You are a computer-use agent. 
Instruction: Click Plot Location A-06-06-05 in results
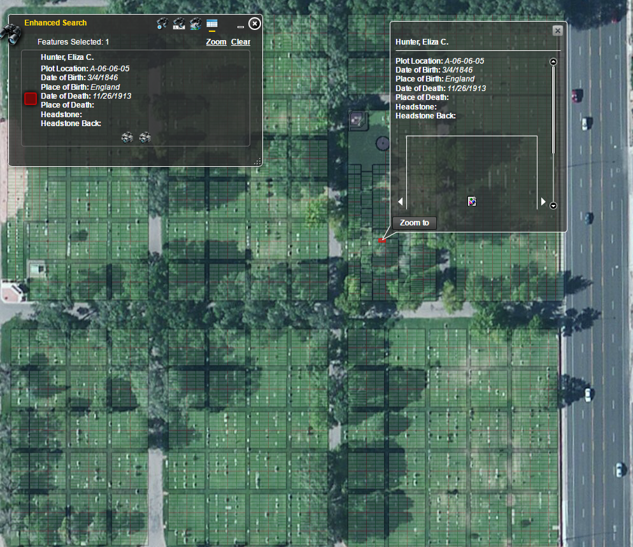(x=85, y=69)
